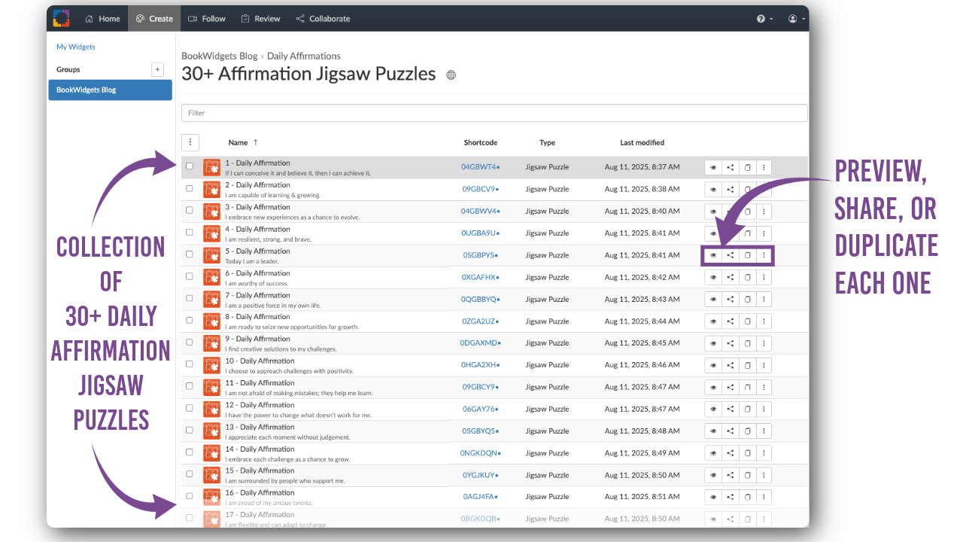This screenshot has height=542, width=963.
Task: Add a new group with plus button
Action: click(x=157, y=69)
